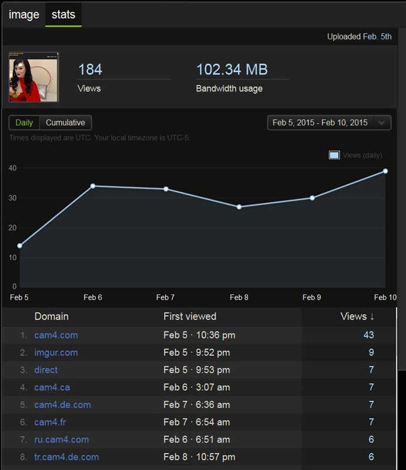Click the Feb 8 data point on chart

tap(239, 207)
